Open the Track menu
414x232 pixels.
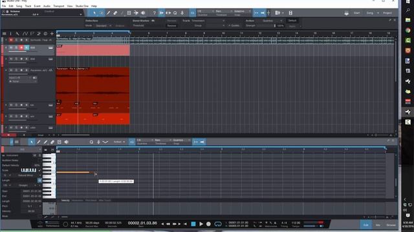click(x=28, y=6)
